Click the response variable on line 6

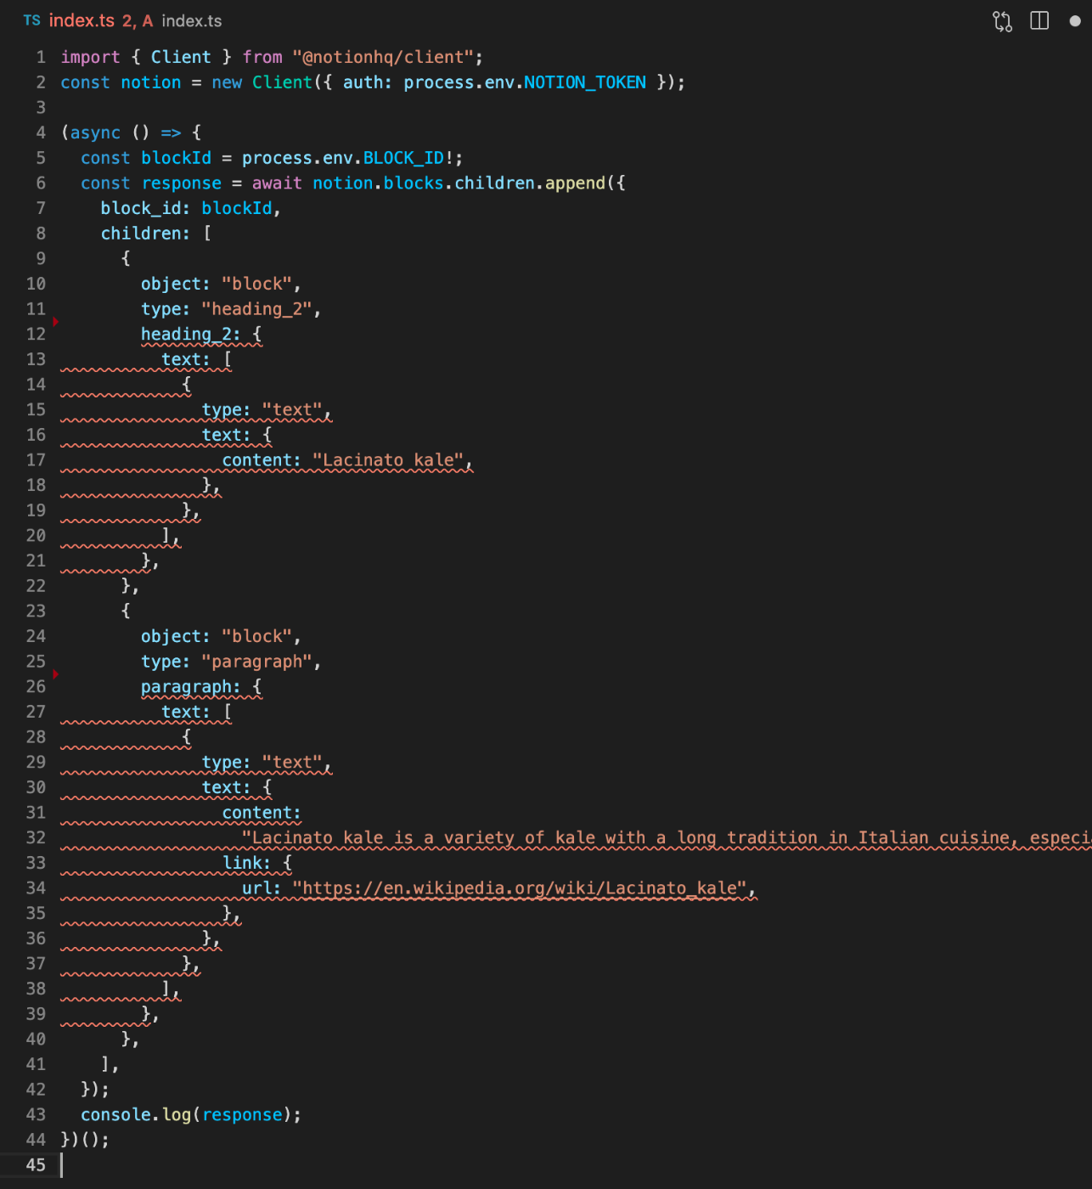click(182, 183)
